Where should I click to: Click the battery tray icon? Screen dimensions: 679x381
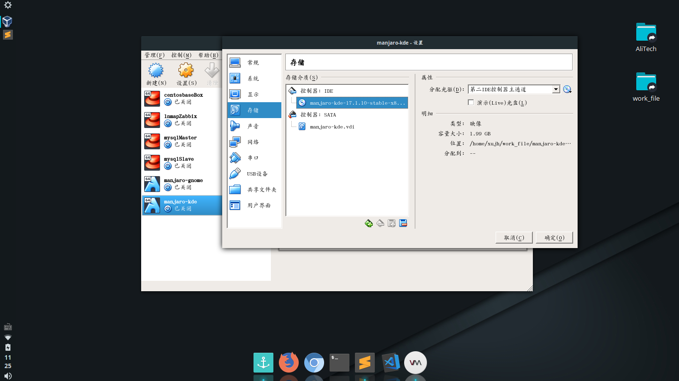point(7,347)
